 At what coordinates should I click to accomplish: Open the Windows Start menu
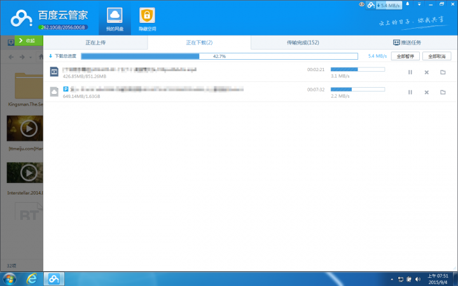(9, 279)
